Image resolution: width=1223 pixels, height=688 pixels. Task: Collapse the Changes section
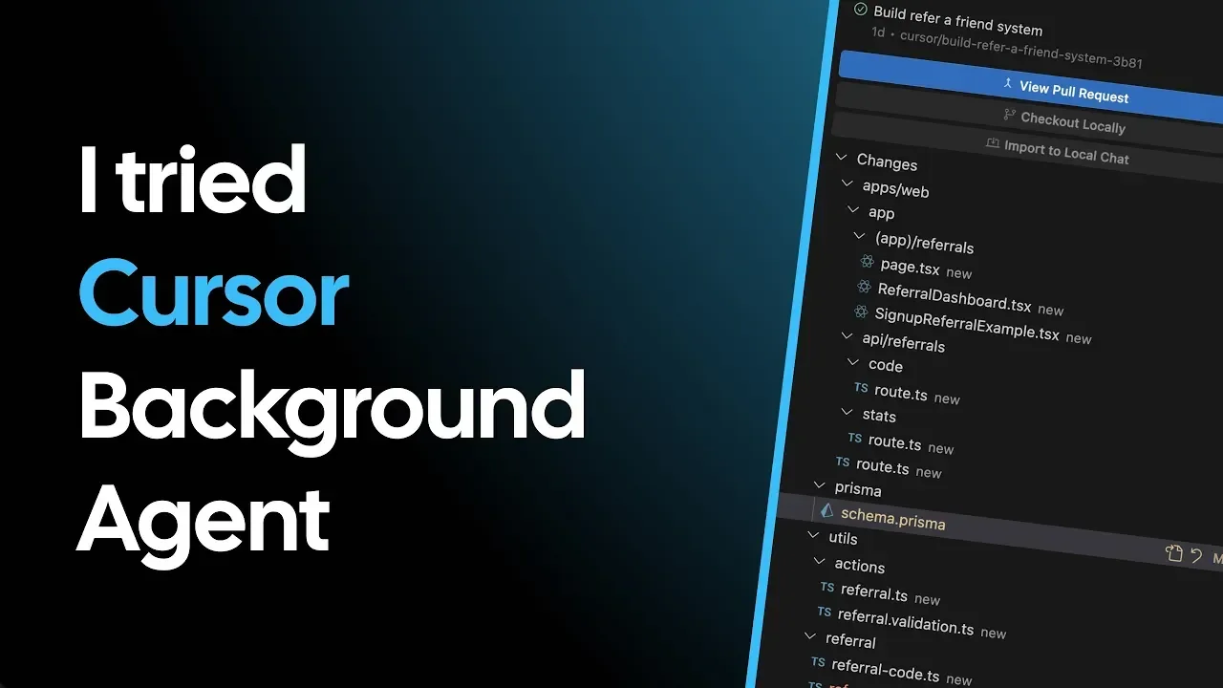click(x=841, y=157)
